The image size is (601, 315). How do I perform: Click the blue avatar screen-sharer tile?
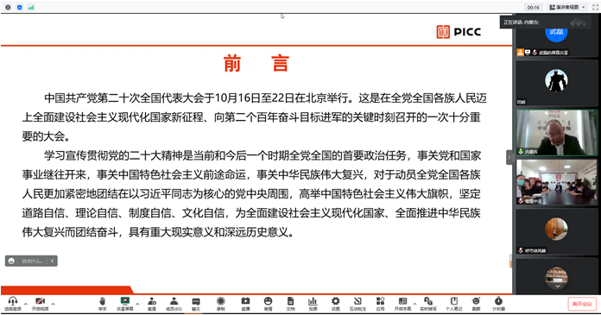click(557, 36)
